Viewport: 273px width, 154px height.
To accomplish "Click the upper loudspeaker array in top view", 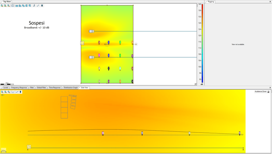I will click(x=92, y=31).
